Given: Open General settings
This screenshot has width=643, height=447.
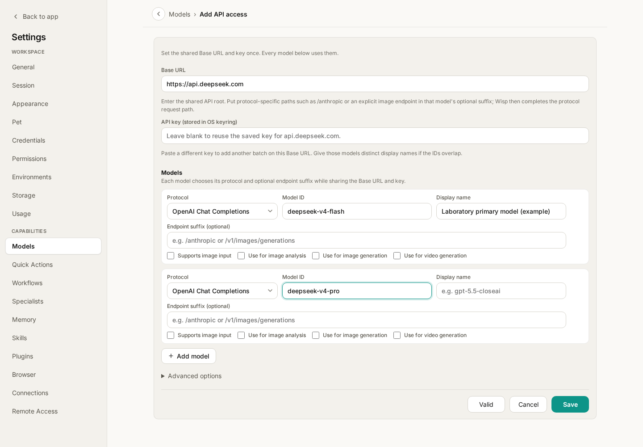Looking at the screenshot, I should (53, 67).
